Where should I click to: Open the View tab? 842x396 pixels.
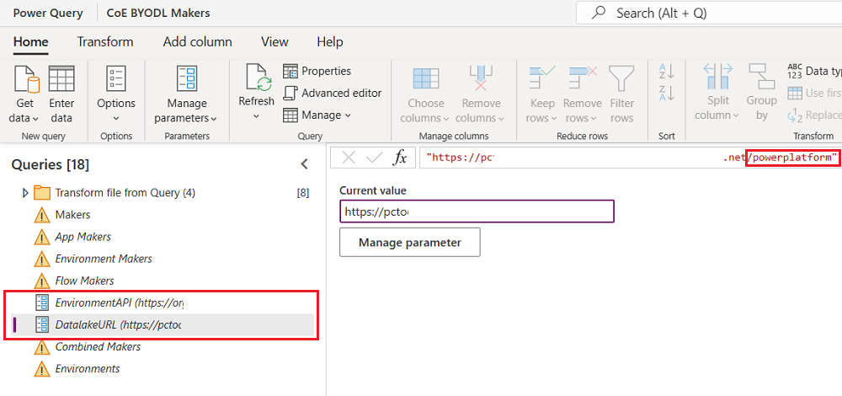pyautogui.click(x=274, y=42)
